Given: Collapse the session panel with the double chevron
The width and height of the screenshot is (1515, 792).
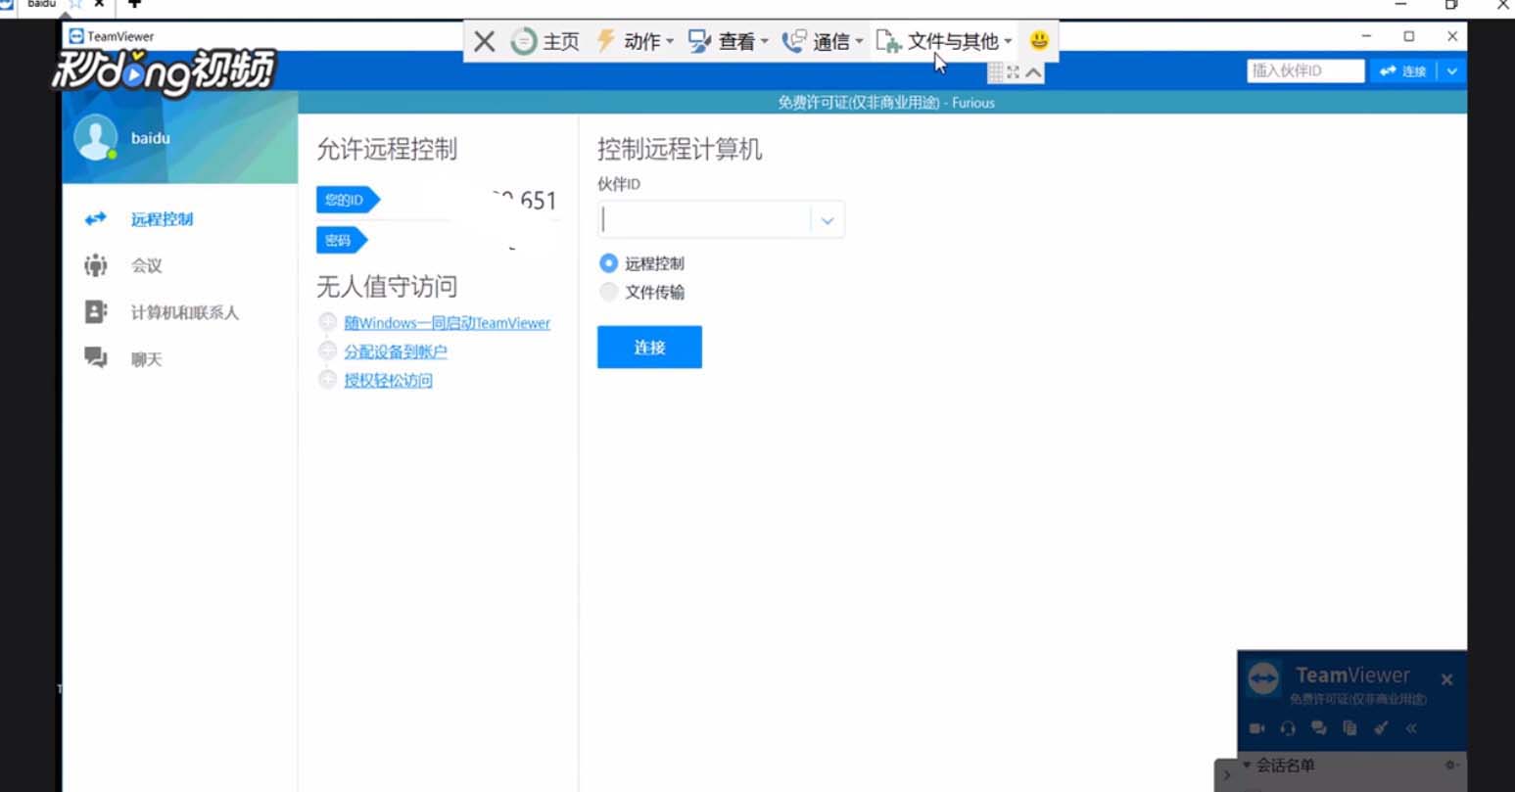Looking at the screenshot, I should [x=1411, y=728].
